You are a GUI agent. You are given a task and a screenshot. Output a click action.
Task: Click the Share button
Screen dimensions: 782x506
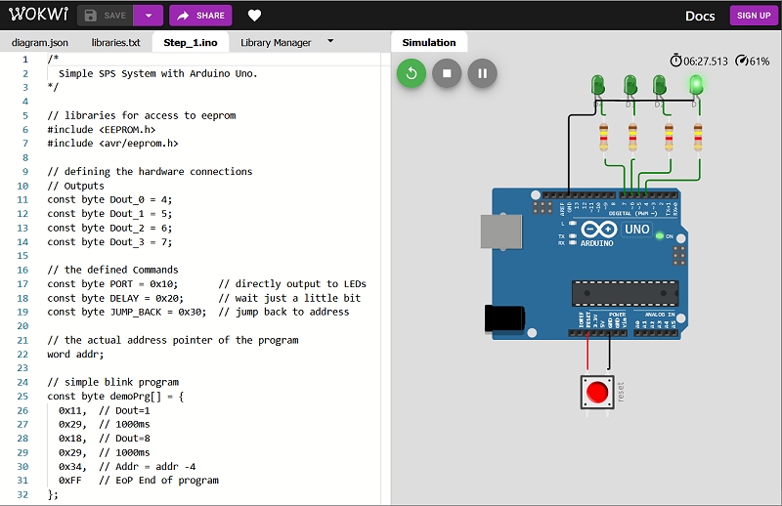click(200, 16)
